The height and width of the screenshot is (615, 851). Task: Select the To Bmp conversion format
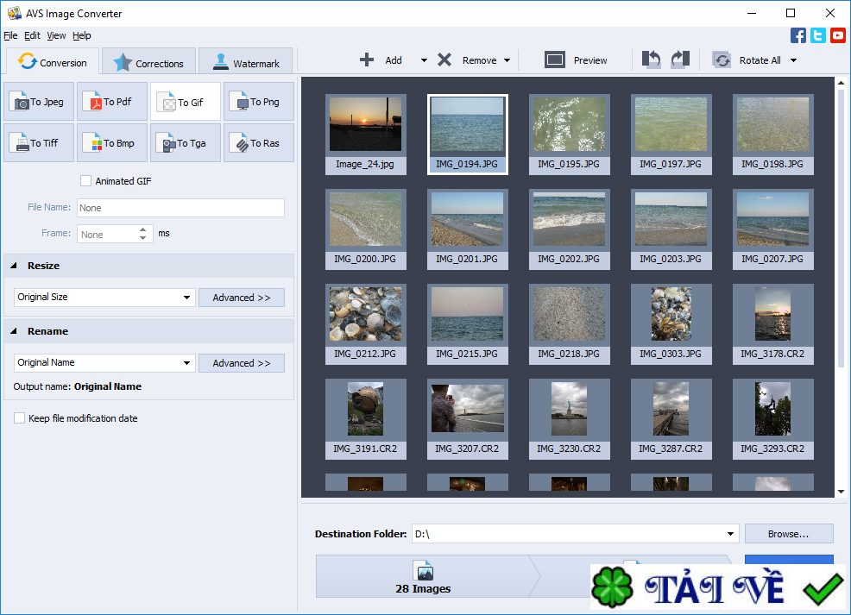click(x=111, y=142)
